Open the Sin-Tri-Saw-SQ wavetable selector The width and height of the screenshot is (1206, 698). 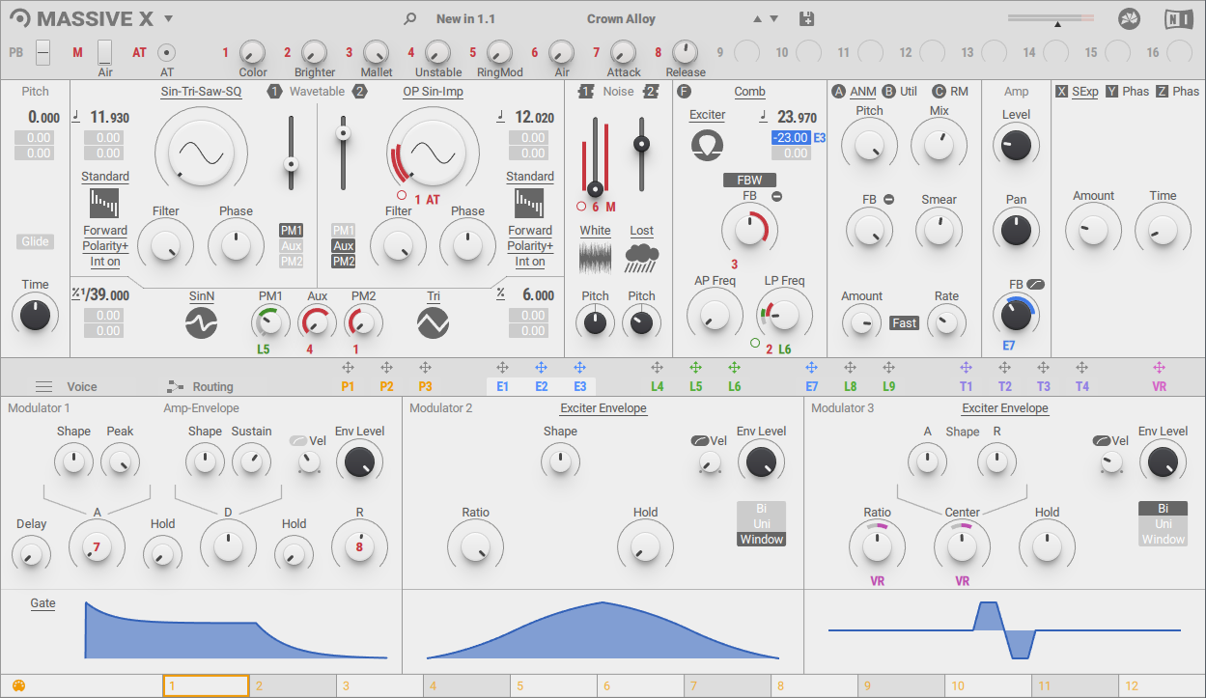tap(201, 92)
